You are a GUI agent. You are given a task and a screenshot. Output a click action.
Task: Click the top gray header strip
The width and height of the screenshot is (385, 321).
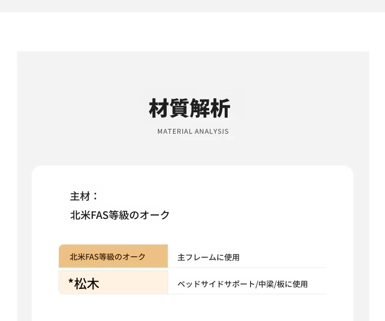pos(192,6)
